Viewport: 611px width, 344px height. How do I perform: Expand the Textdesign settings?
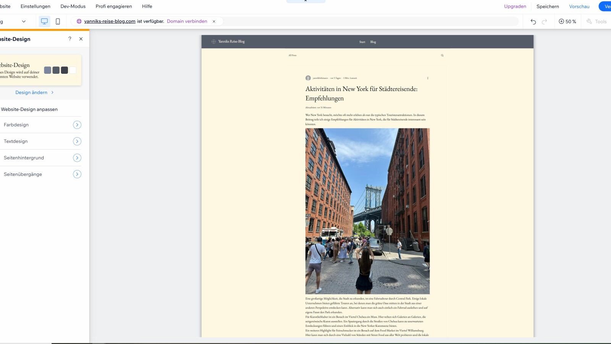77,141
